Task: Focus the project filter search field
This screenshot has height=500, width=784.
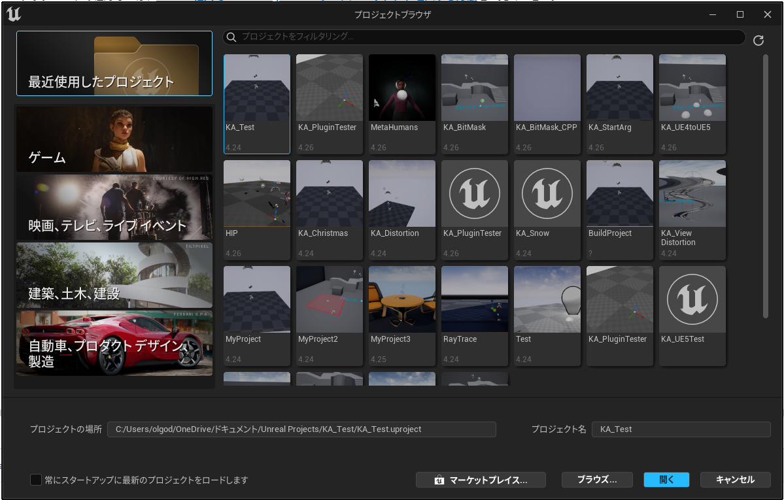Action: coord(484,37)
